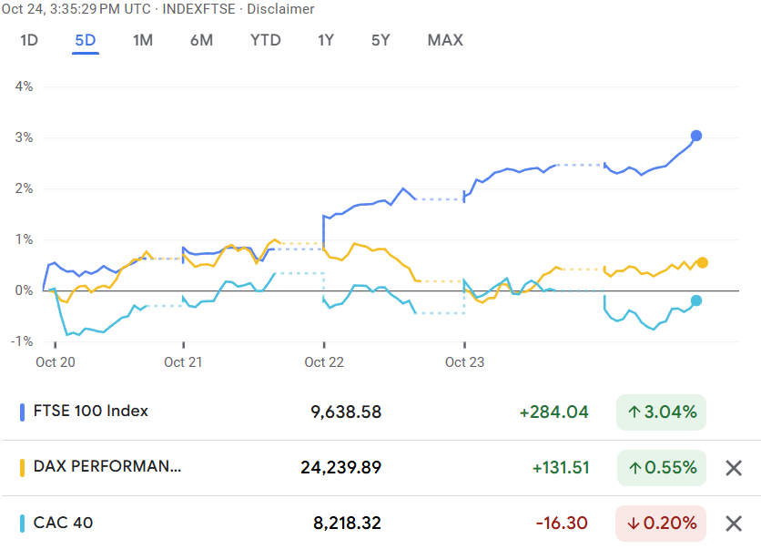Switch chart to 1M range
This screenshot has height=549, width=761.
click(x=143, y=40)
